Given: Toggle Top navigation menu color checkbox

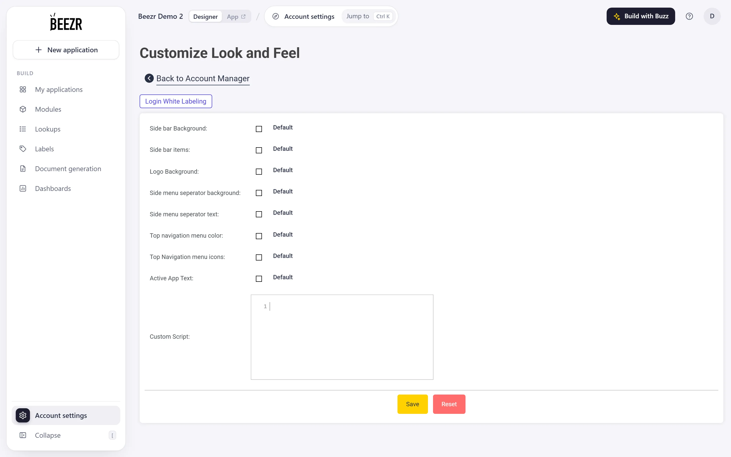Looking at the screenshot, I should pos(259,236).
